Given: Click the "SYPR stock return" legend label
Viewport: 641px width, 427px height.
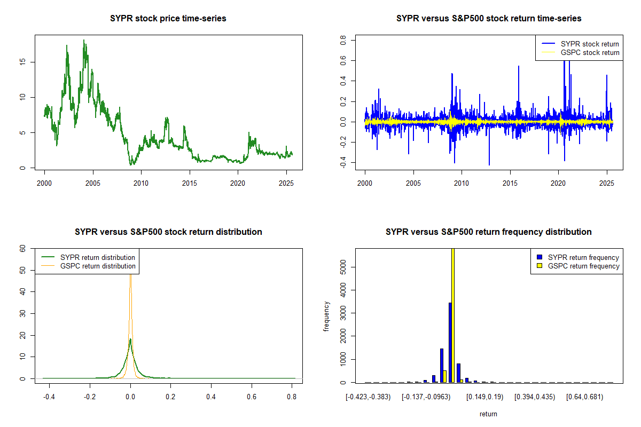Looking at the screenshot, I should click(x=590, y=44).
